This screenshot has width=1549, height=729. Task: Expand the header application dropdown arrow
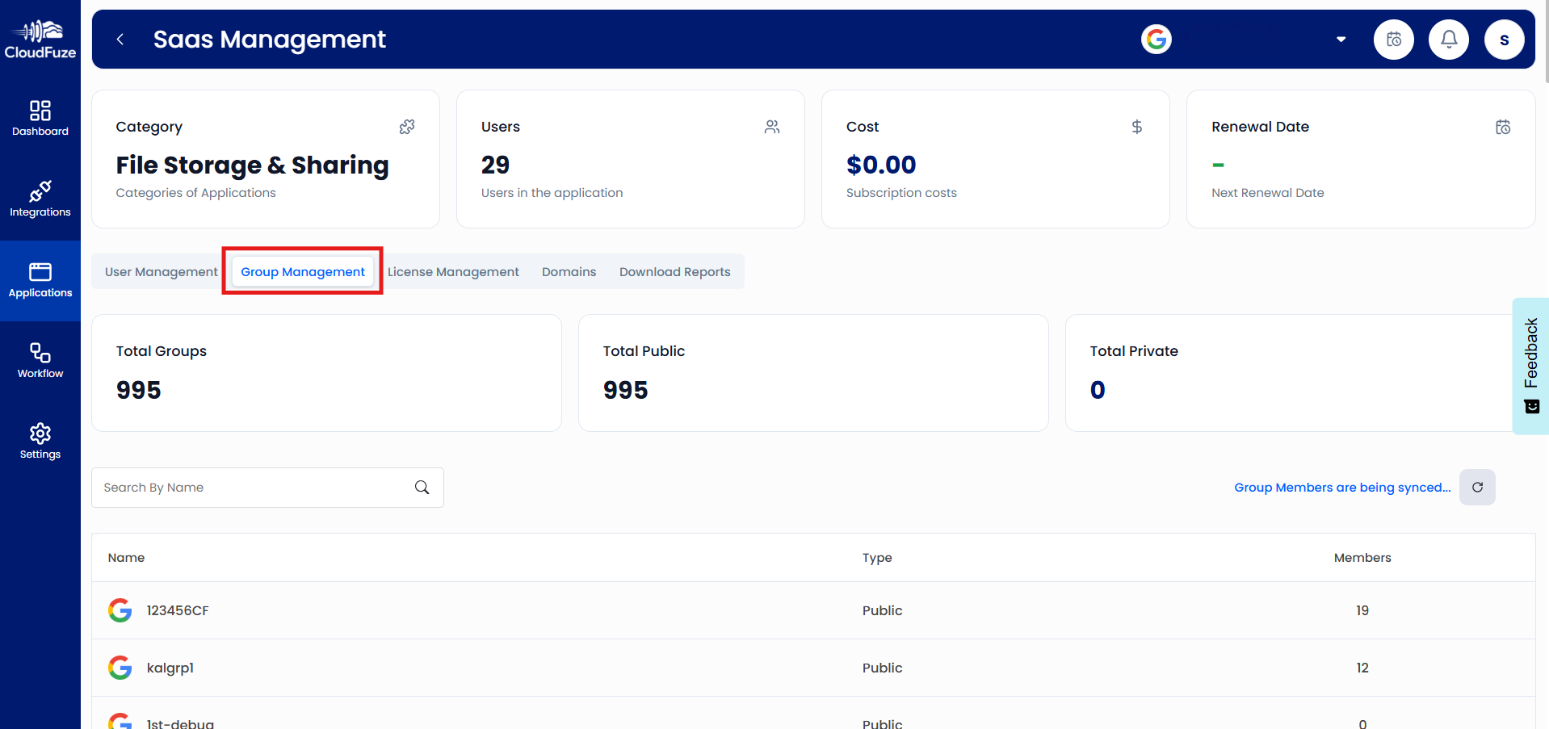point(1341,40)
